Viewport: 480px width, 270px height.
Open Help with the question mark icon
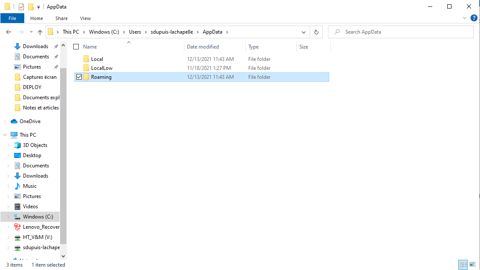474,18
